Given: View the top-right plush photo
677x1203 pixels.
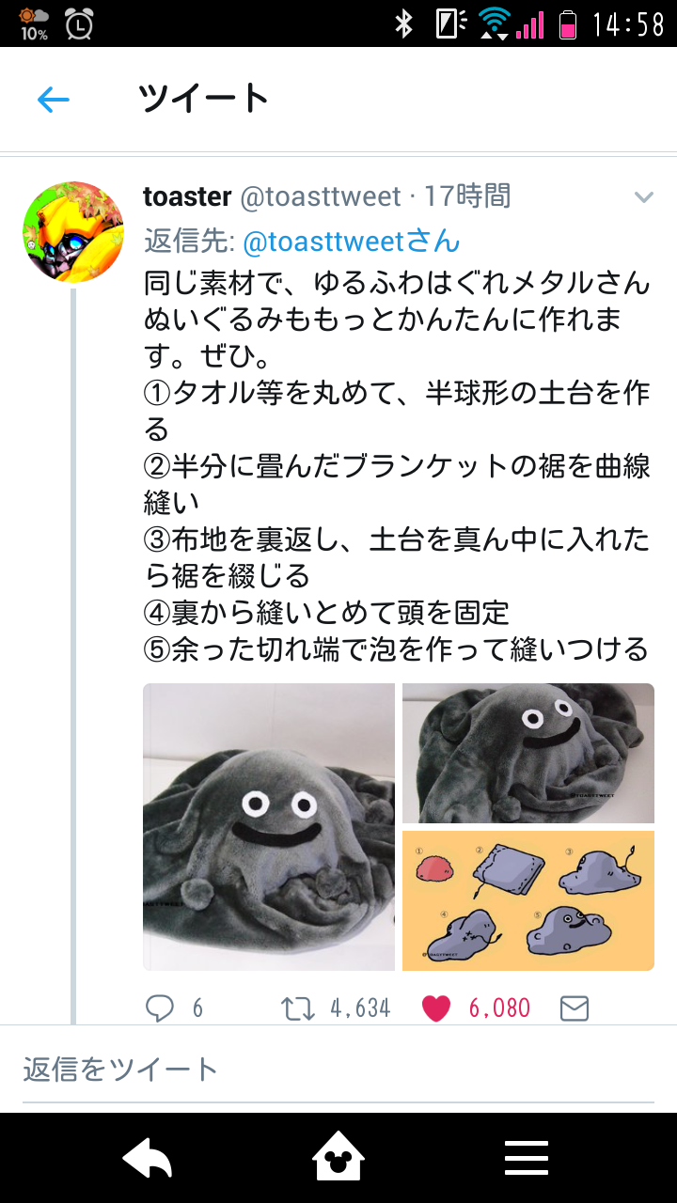Looking at the screenshot, I should (x=528, y=753).
